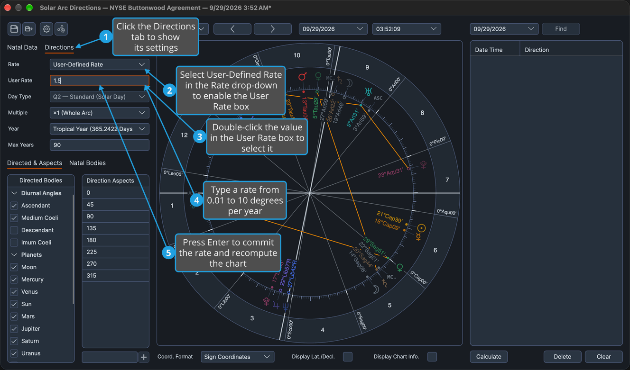The width and height of the screenshot is (630, 370).
Task: Click the Direction column header
Action: (x=571, y=50)
